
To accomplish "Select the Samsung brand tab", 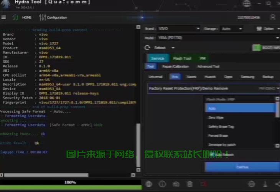I will [247, 77].
